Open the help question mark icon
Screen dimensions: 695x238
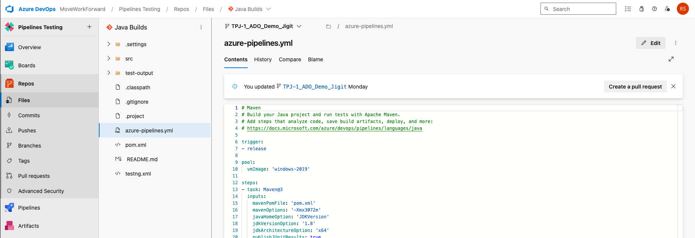(654, 9)
